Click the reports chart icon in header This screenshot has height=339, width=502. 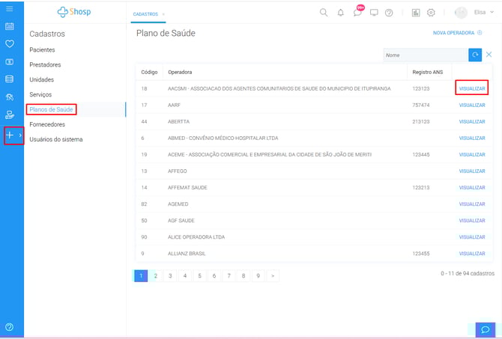pos(416,13)
